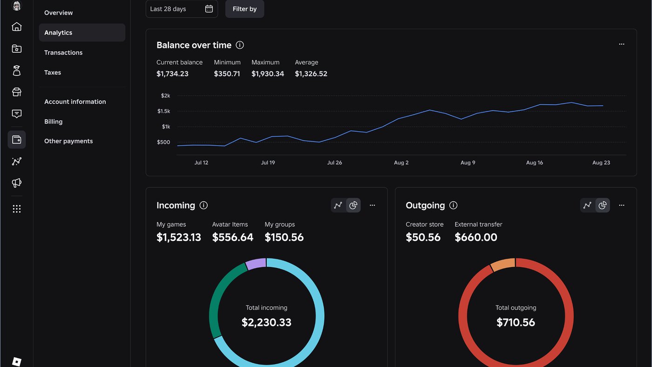Switch Outgoing card to pie chart view
The image size is (652, 367).
click(x=603, y=205)
